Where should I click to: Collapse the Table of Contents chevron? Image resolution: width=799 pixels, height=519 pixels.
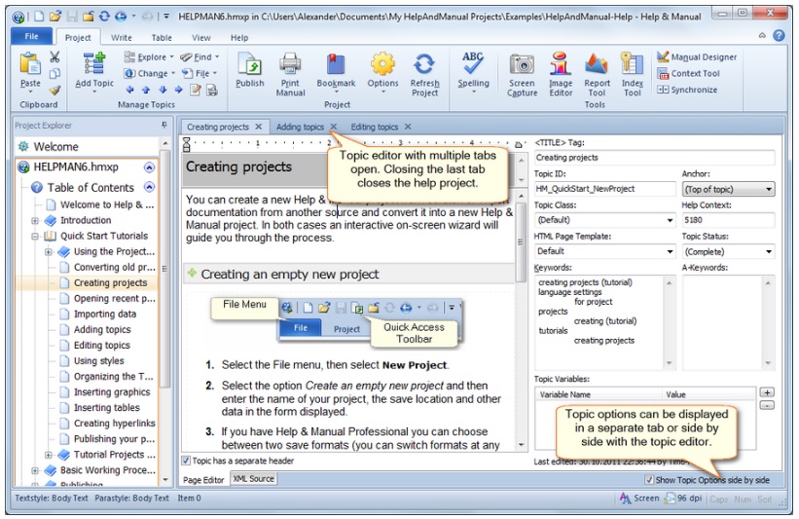point(149,187)
